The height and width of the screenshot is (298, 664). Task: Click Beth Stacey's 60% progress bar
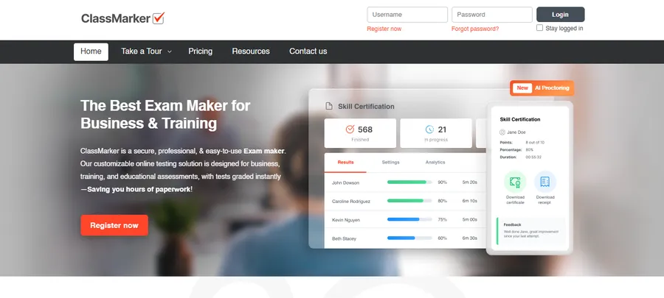(x=409, y=238)
